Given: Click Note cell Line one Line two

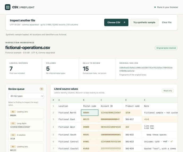Looking at the screenshot, I should pos(160,127).
